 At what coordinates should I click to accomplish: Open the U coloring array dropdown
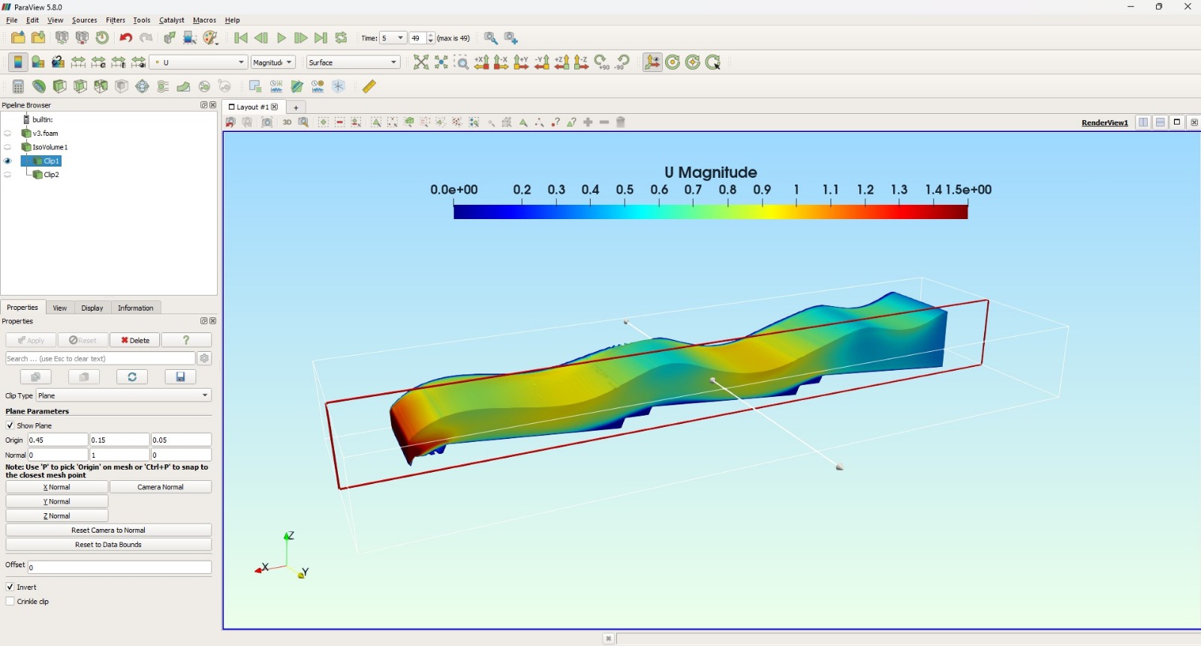click(x=199, y=63)
